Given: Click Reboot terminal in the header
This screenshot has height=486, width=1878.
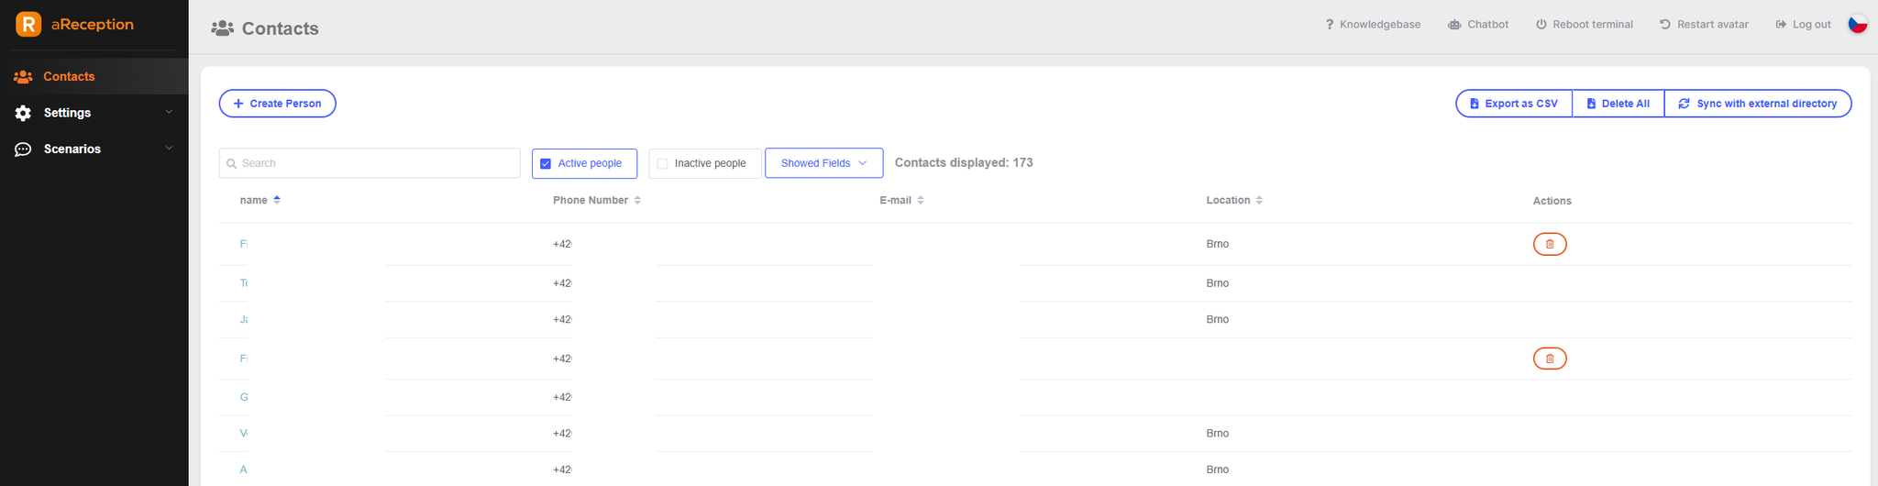Looking at the screenshot, I should pos(1585,25).
